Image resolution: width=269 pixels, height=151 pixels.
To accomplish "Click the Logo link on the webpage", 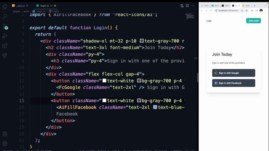I will coord(209,21).
